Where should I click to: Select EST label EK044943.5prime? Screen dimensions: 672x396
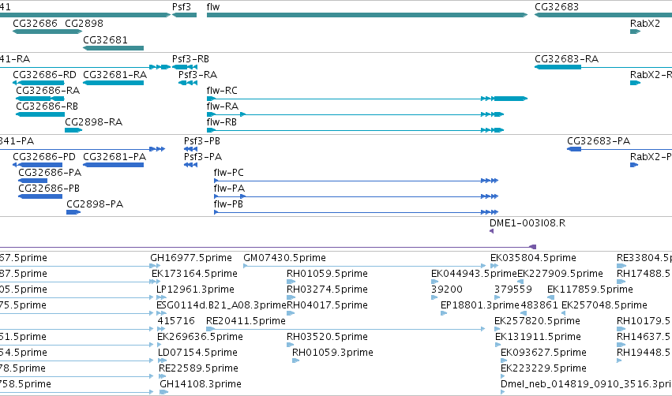(474, 274)
